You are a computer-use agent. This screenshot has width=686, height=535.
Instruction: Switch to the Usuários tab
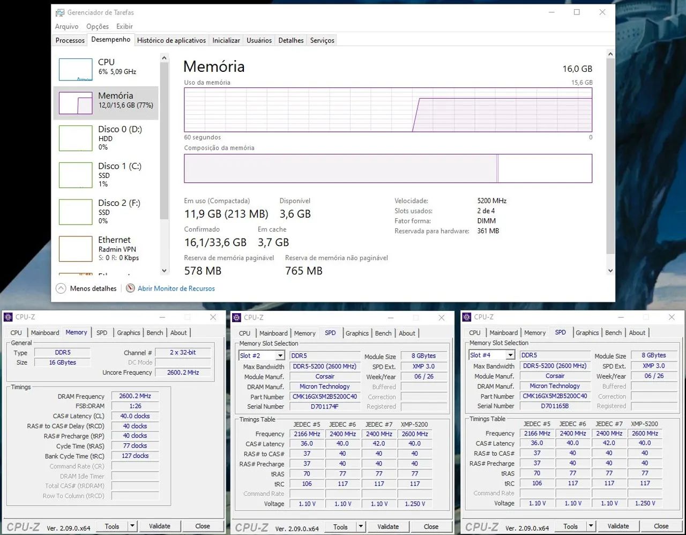pos(259,40)
